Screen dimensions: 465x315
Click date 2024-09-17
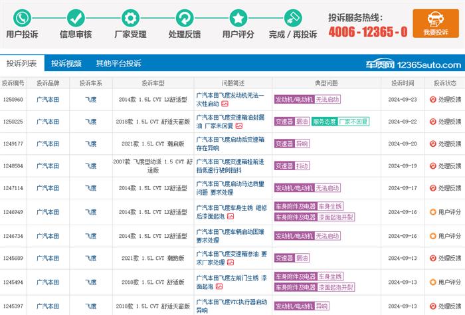point(403,188)
